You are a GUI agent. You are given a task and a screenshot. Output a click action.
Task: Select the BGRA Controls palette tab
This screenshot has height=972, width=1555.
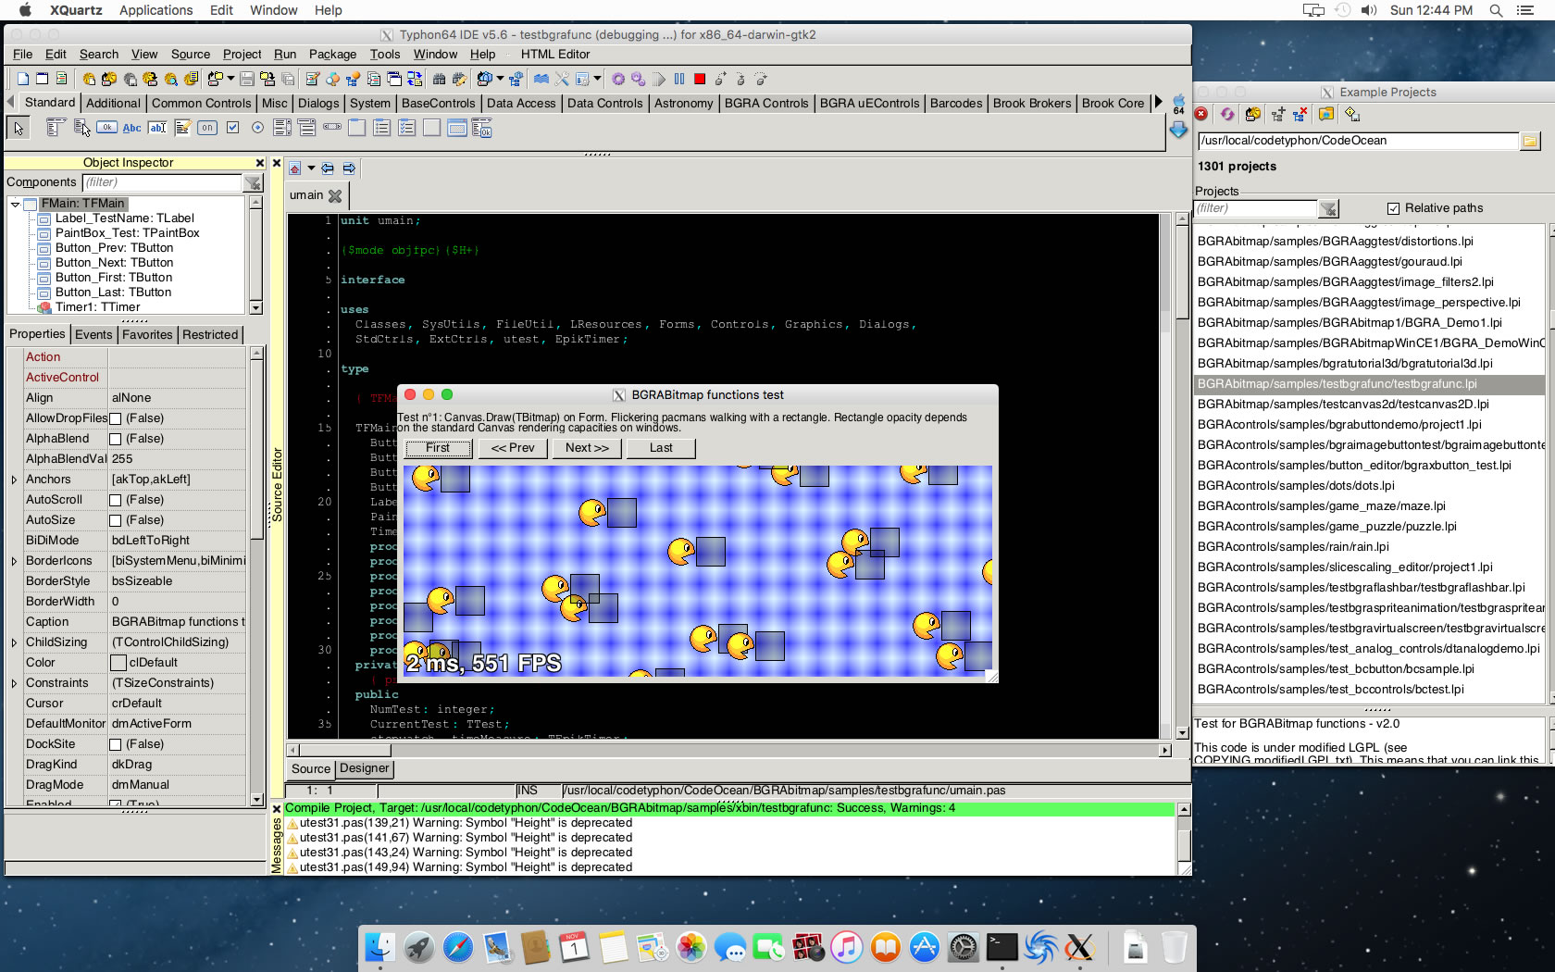coord(766,104)
